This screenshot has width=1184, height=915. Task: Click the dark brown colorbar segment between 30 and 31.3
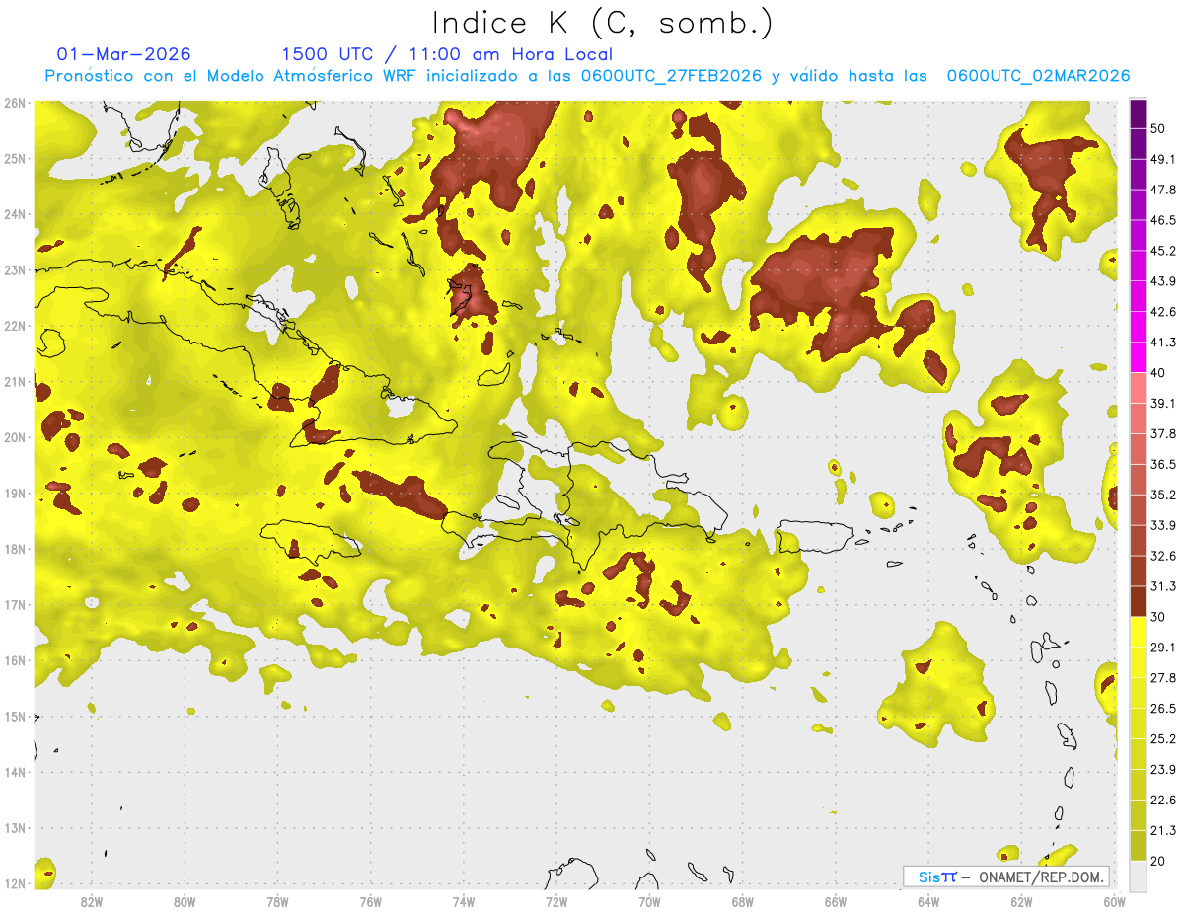click(x=1139, y=602)
